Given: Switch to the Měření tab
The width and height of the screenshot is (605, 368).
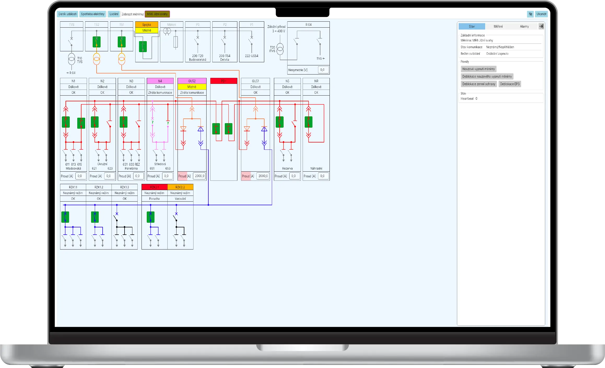Looking at the screenshot, I should pos(498,26).
